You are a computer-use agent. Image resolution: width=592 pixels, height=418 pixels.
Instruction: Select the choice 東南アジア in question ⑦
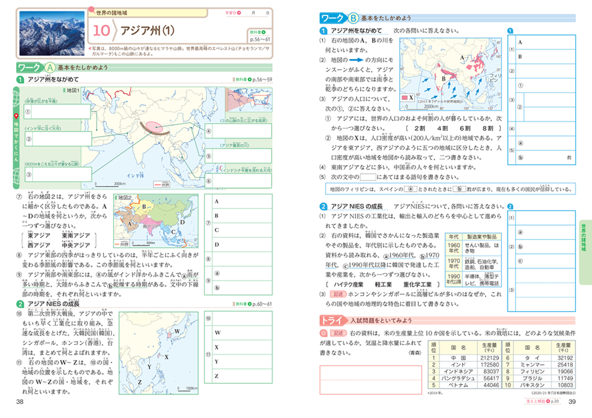click(76, 235)
